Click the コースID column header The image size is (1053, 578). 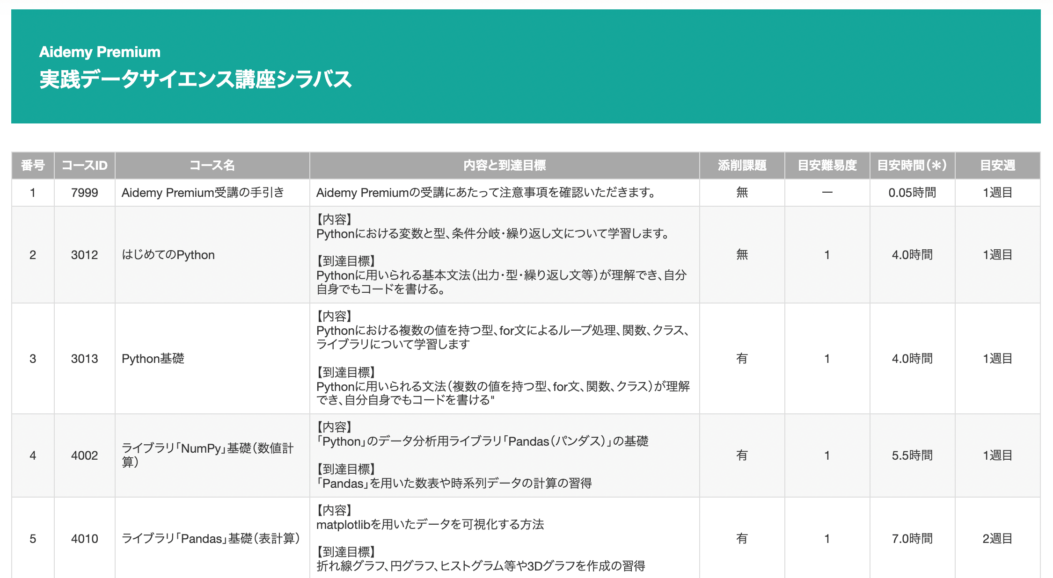point(85,166)
